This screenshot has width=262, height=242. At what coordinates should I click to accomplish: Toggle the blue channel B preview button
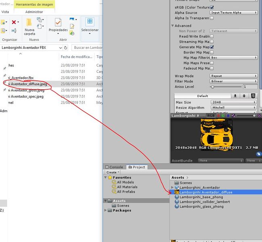pos(228,116)
